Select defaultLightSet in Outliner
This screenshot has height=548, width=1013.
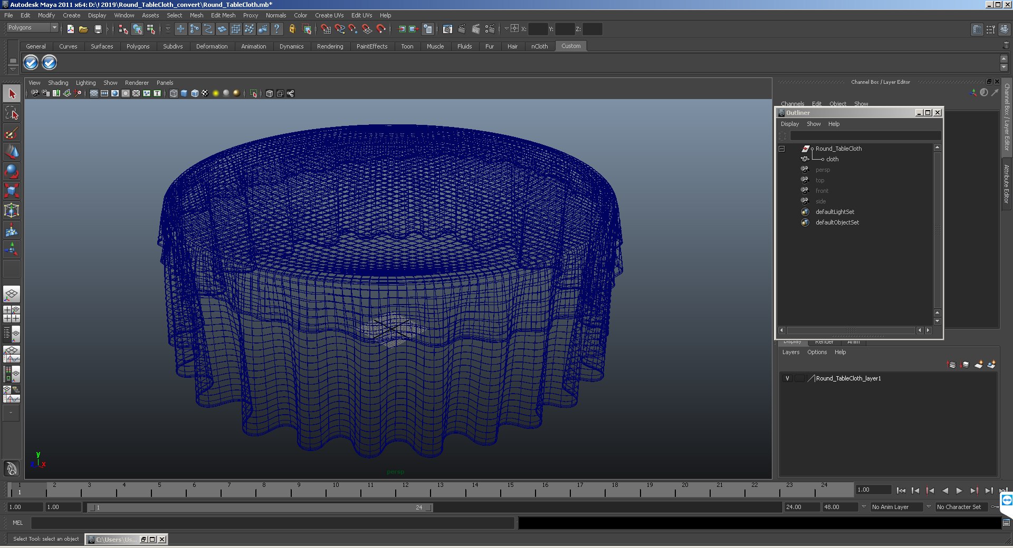pyautogui.click(x=835, y=212)
